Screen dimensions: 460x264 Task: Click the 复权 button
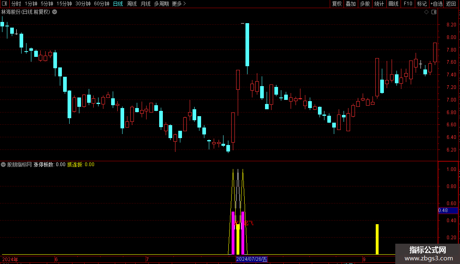pyautogui.click(x=337, y=4)
